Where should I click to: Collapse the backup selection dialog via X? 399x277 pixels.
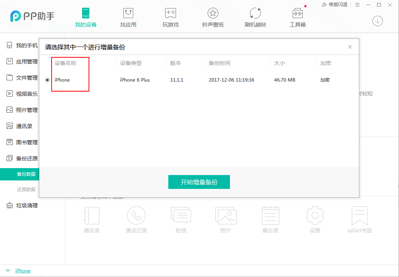(350, 47)
